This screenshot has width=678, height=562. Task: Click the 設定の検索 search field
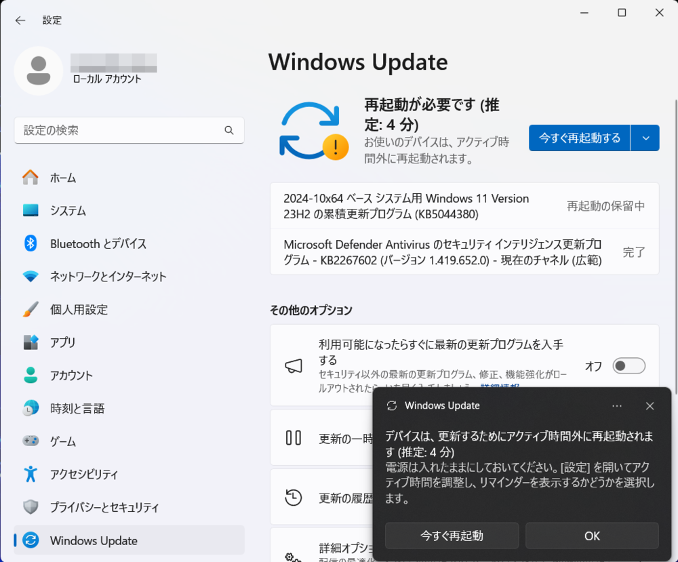click(x=129, y=130)
